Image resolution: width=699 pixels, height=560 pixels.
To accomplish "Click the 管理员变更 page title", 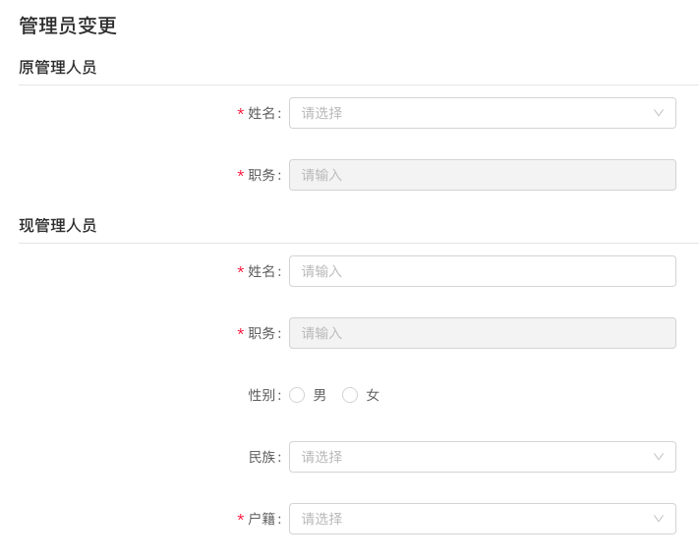I will click(x=68, y=27).
